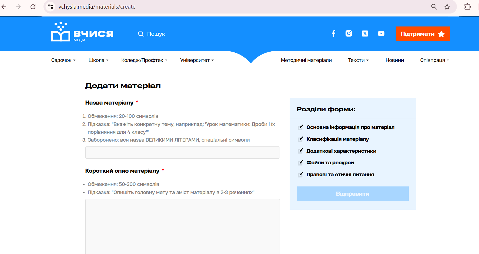Go back with the browser back arrow

coord(4,7)
